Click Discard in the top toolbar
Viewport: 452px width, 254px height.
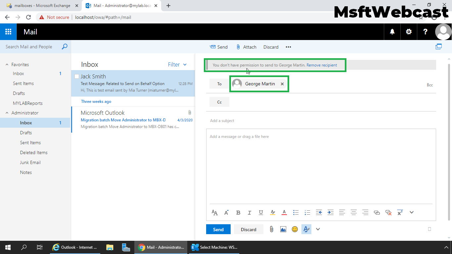pyautogui.click(x=271, y=47)
